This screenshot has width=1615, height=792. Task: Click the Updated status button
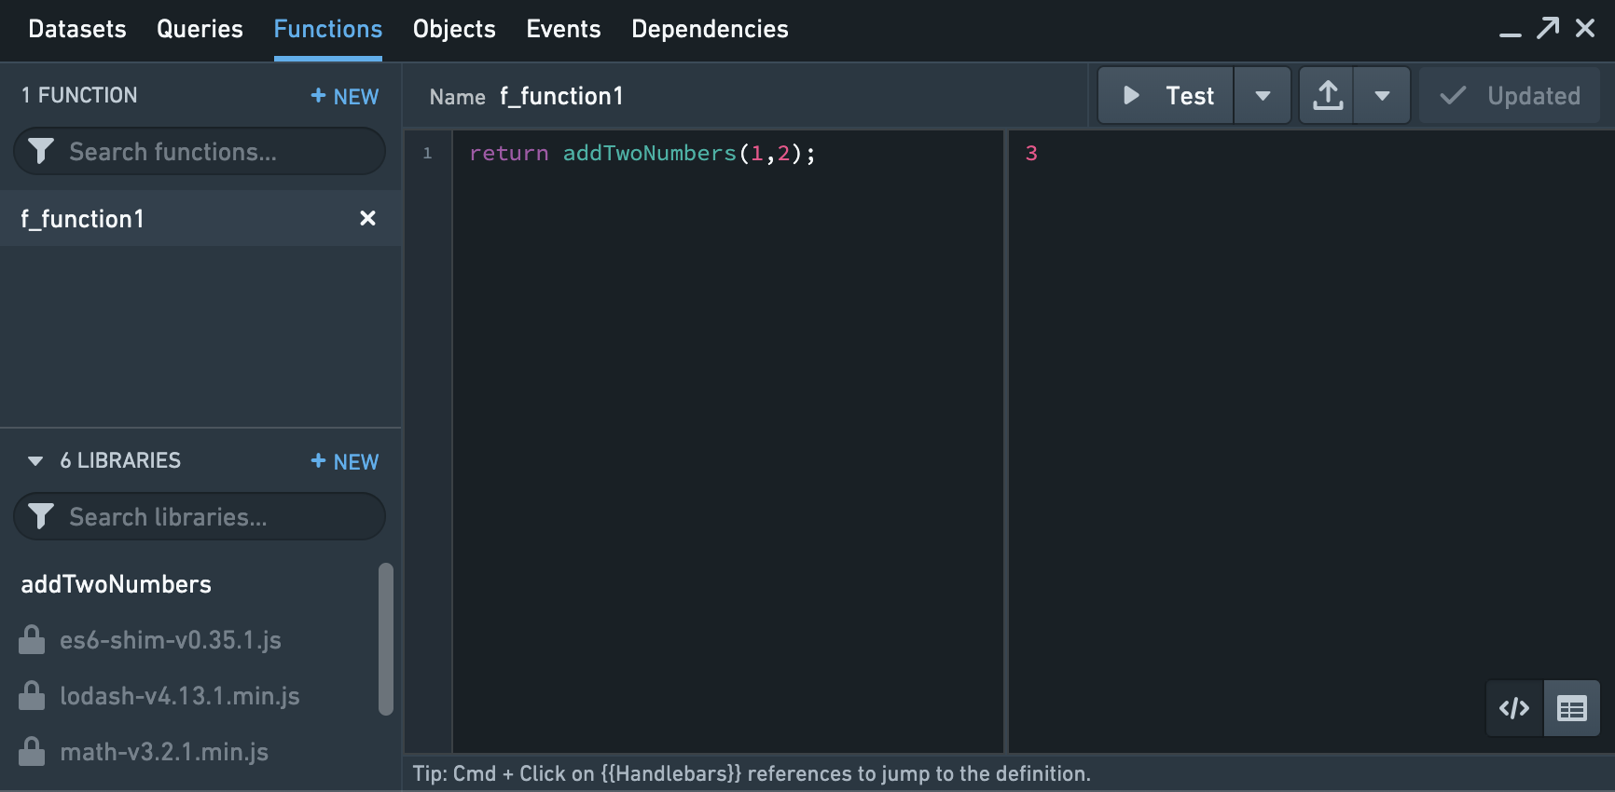point(1510,95)
